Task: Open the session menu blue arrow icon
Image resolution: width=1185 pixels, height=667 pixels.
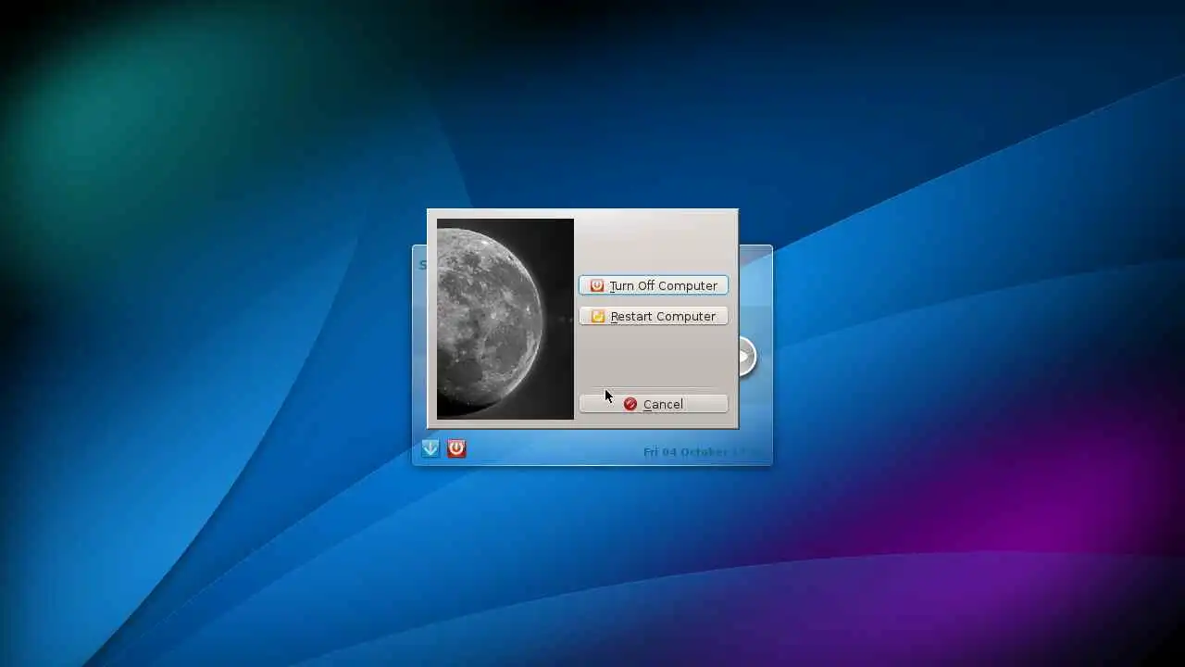Action: click(430, 448)
